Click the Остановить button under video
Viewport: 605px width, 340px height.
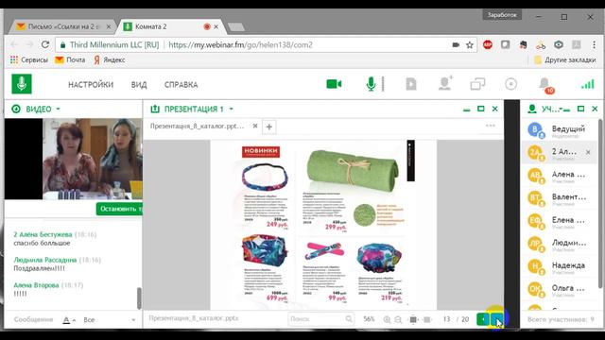[119, 209]
